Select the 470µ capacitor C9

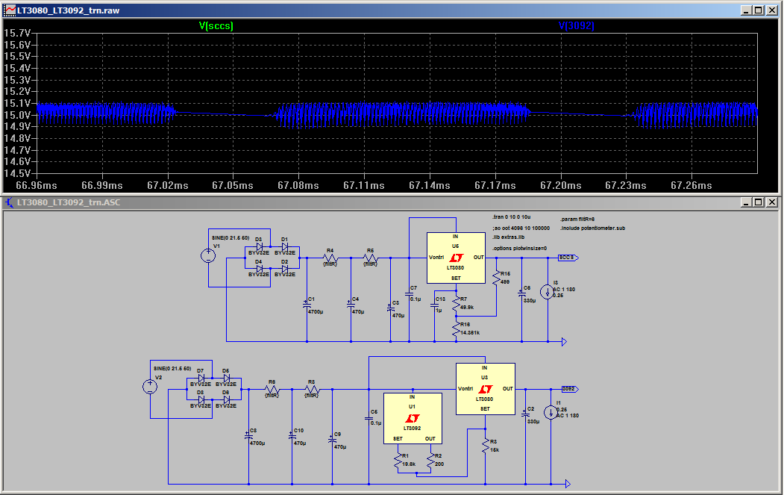coord(332,440)
